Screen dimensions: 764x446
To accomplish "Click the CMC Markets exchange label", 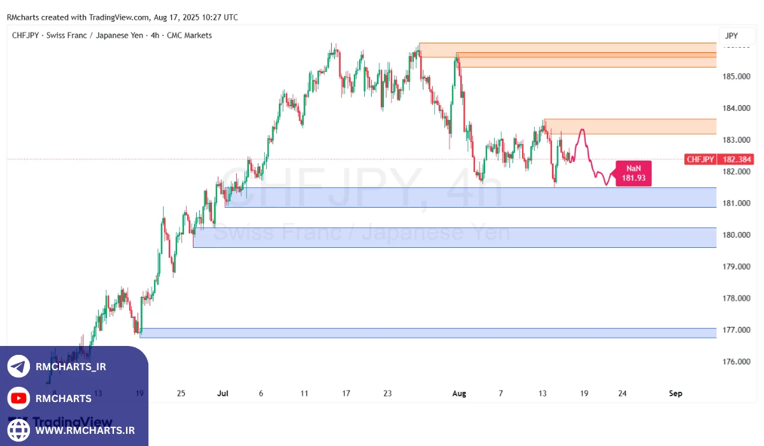I will 190,35.
